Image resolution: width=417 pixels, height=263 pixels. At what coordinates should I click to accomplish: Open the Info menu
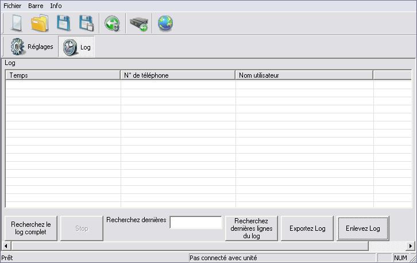pyautogui.click(x=56, y=6)
